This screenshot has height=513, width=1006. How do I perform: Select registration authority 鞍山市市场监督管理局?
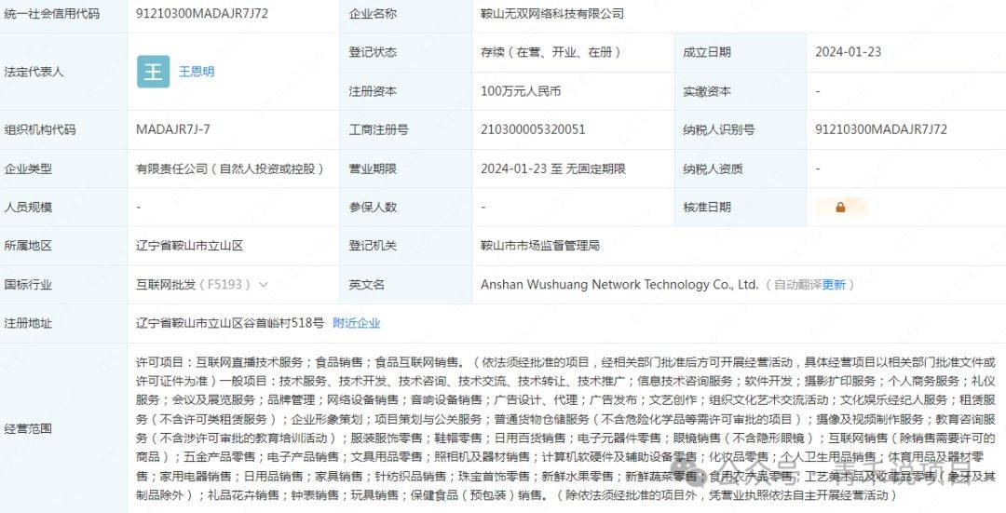(x=540, y=246)
